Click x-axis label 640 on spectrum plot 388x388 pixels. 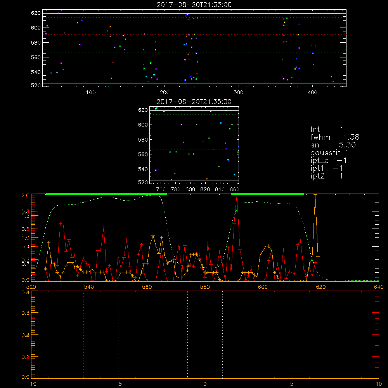379,287
